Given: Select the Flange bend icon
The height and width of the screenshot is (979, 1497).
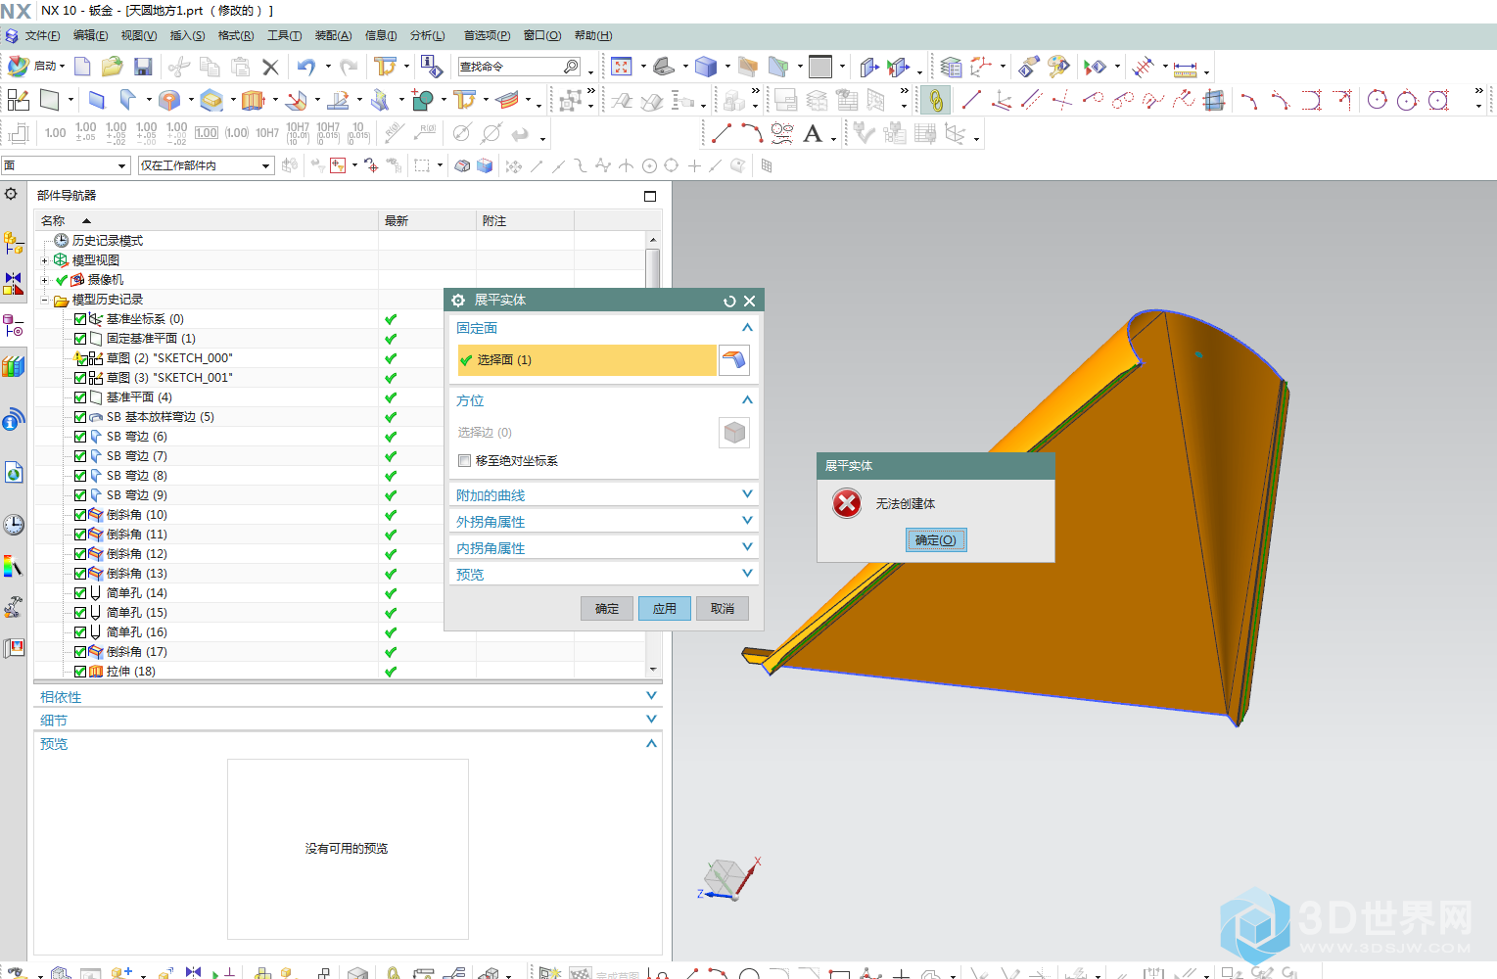Looking at the screenshot, I should (127, 100).
